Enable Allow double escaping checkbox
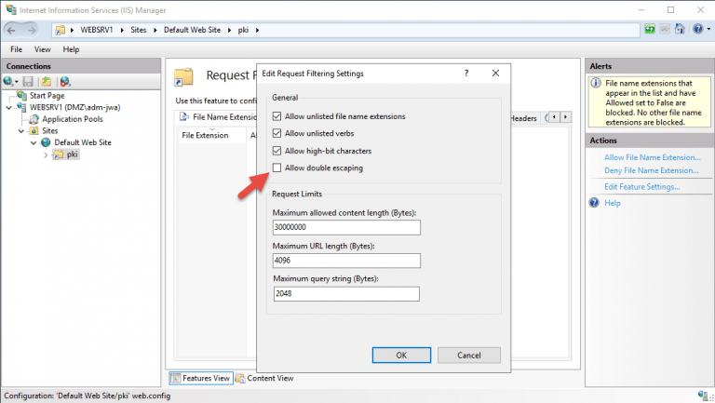This screenshot has height=403, width=715. click(x=277, y=168)
